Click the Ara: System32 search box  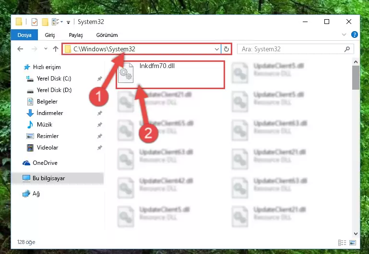coord(295,49)
